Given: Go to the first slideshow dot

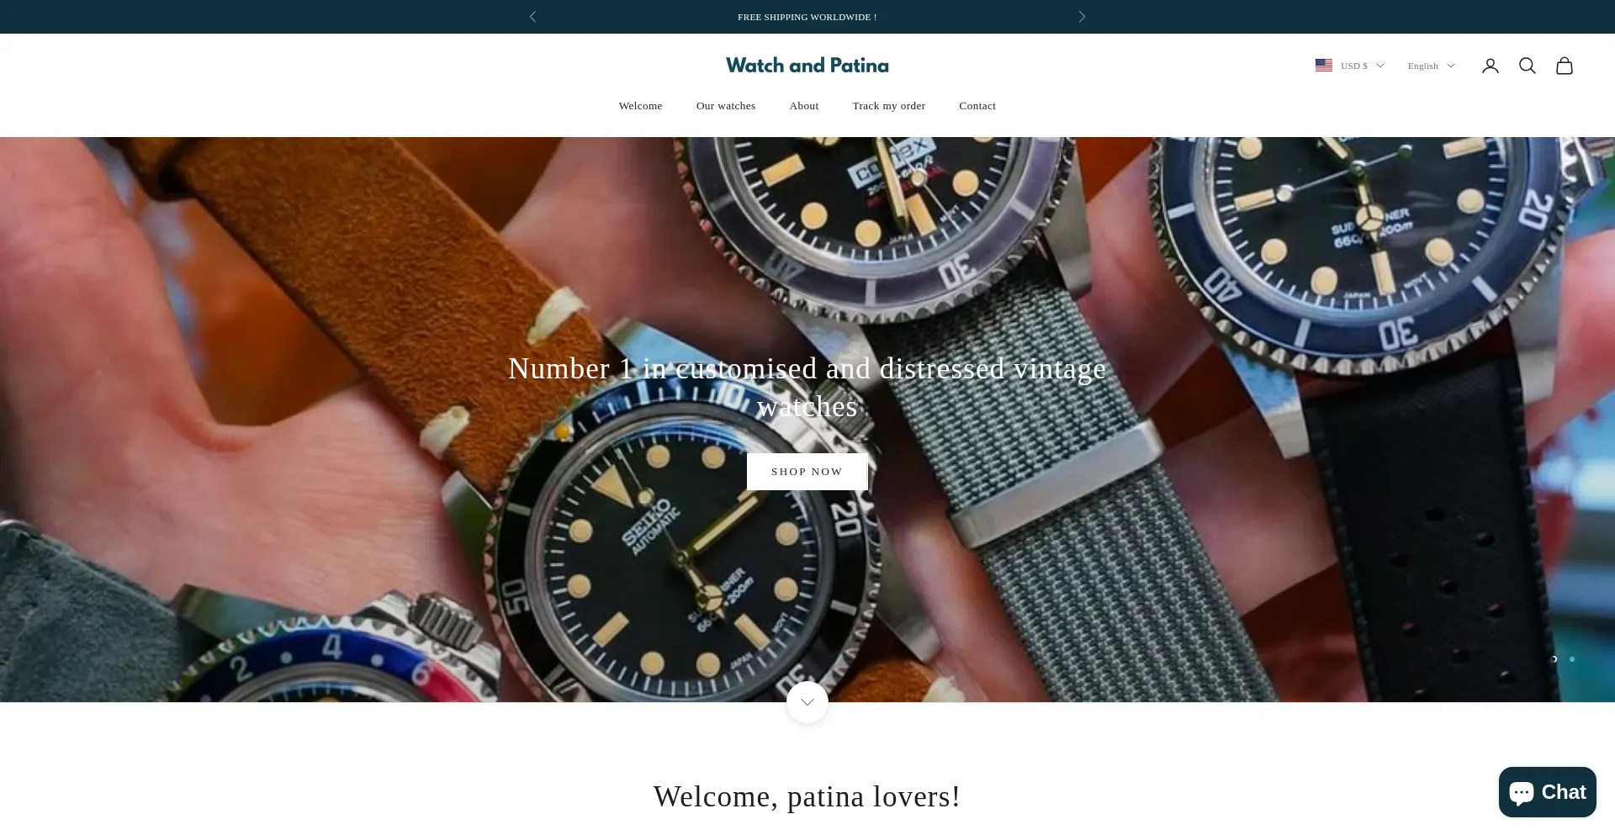Looking at the screenshot, I should pos(1554,659).
